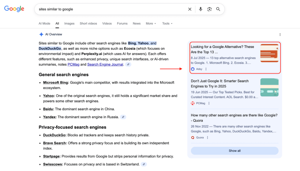This screenshot has height=171, width=300.
Task: Click the three-dot menu next to Adsy
Action: [x=206, y=69]
